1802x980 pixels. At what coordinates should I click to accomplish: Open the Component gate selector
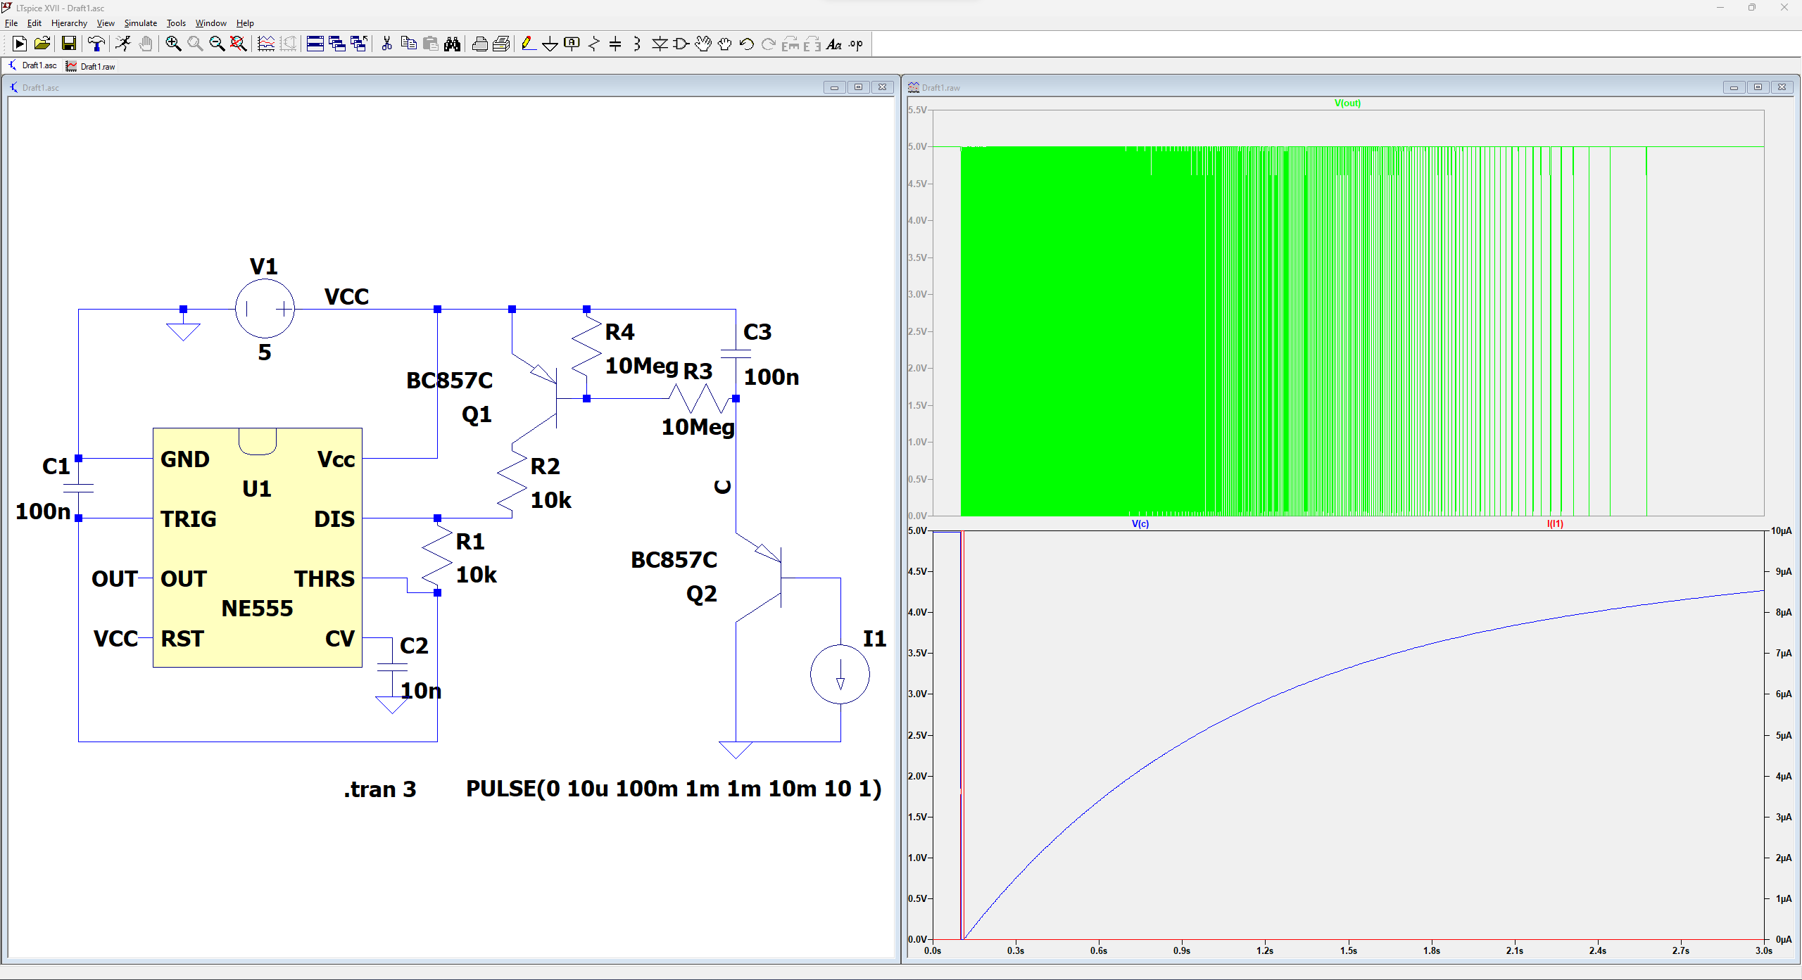click(681, 44)
